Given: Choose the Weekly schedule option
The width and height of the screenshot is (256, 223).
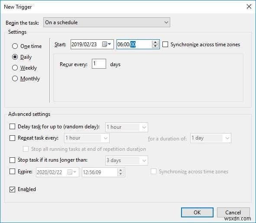Looking at the screenshot, I should coord(15,67).
